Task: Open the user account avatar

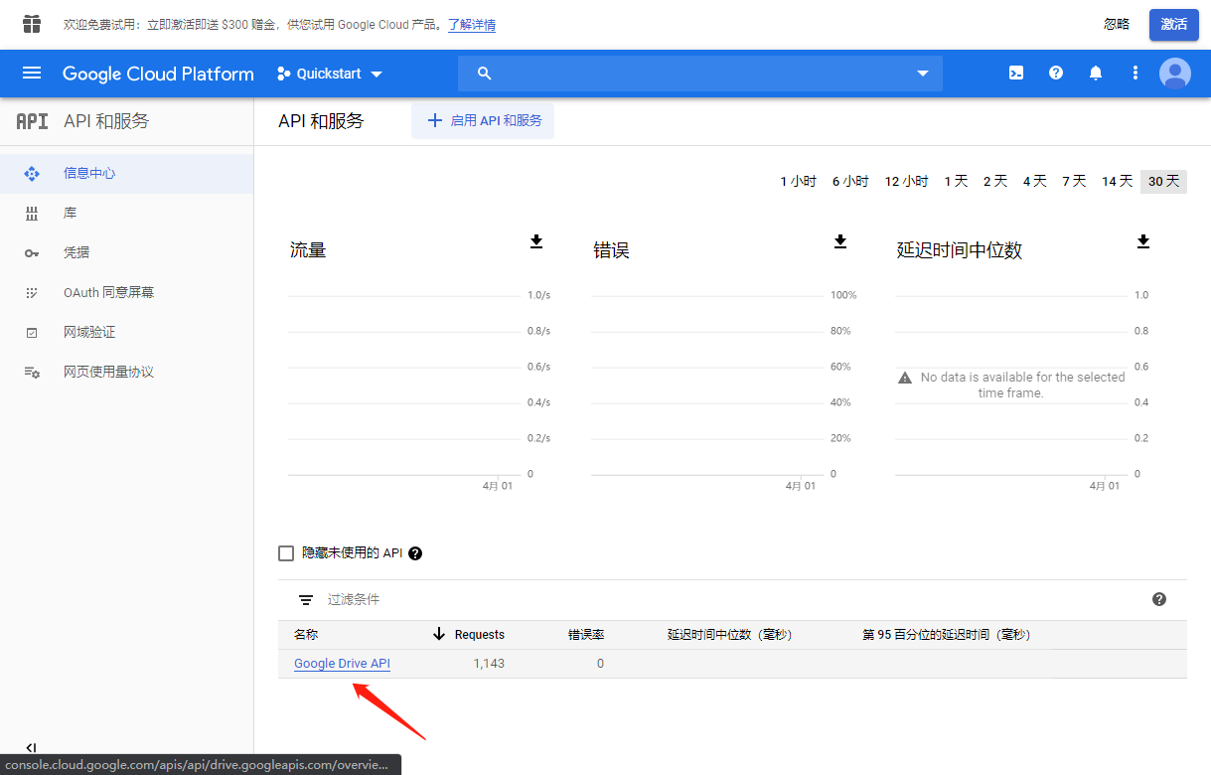Action: [1175, 74]
